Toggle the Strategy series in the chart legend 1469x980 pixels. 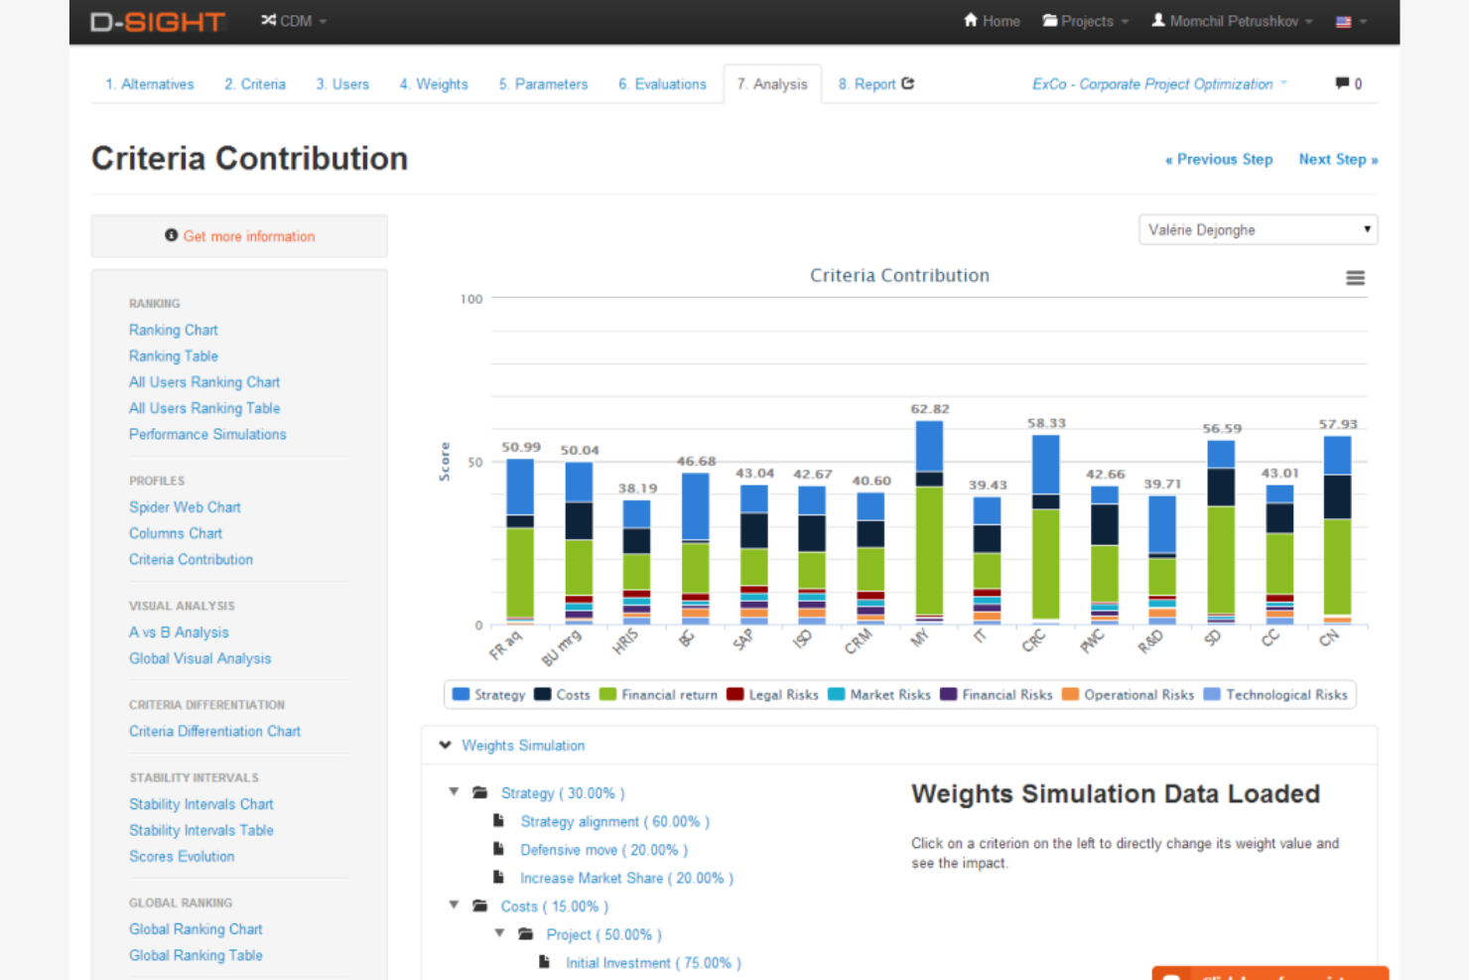(x=500, y=694)
